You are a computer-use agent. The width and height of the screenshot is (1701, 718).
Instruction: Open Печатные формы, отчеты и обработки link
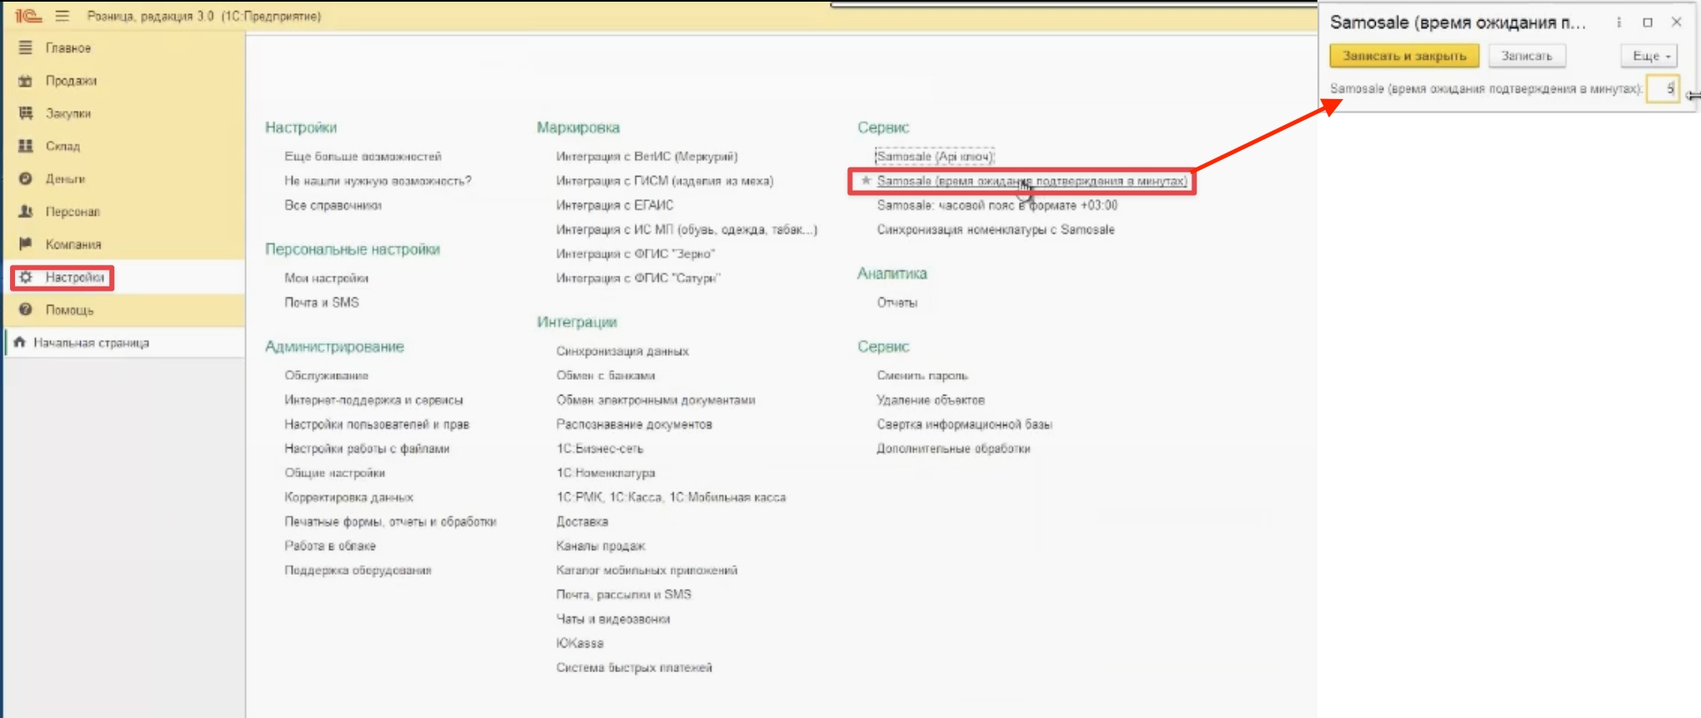tap(390, 521)
